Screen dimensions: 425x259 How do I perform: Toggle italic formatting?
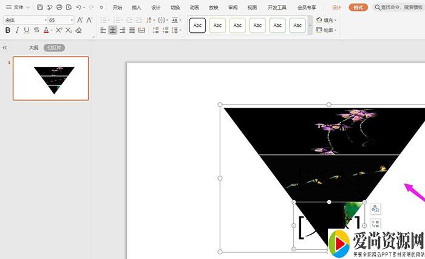(x=17, y=30)
